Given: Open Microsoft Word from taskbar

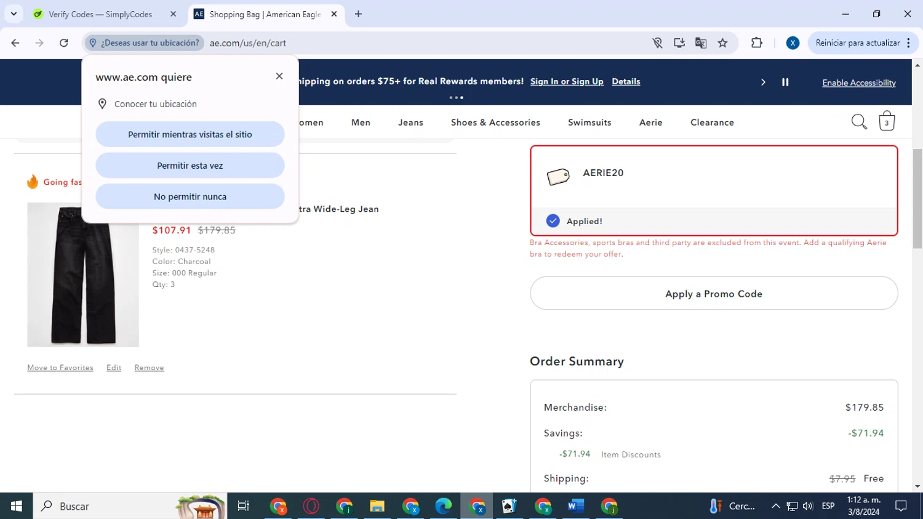Looking at the screenshot, I should tap(575, 506).
